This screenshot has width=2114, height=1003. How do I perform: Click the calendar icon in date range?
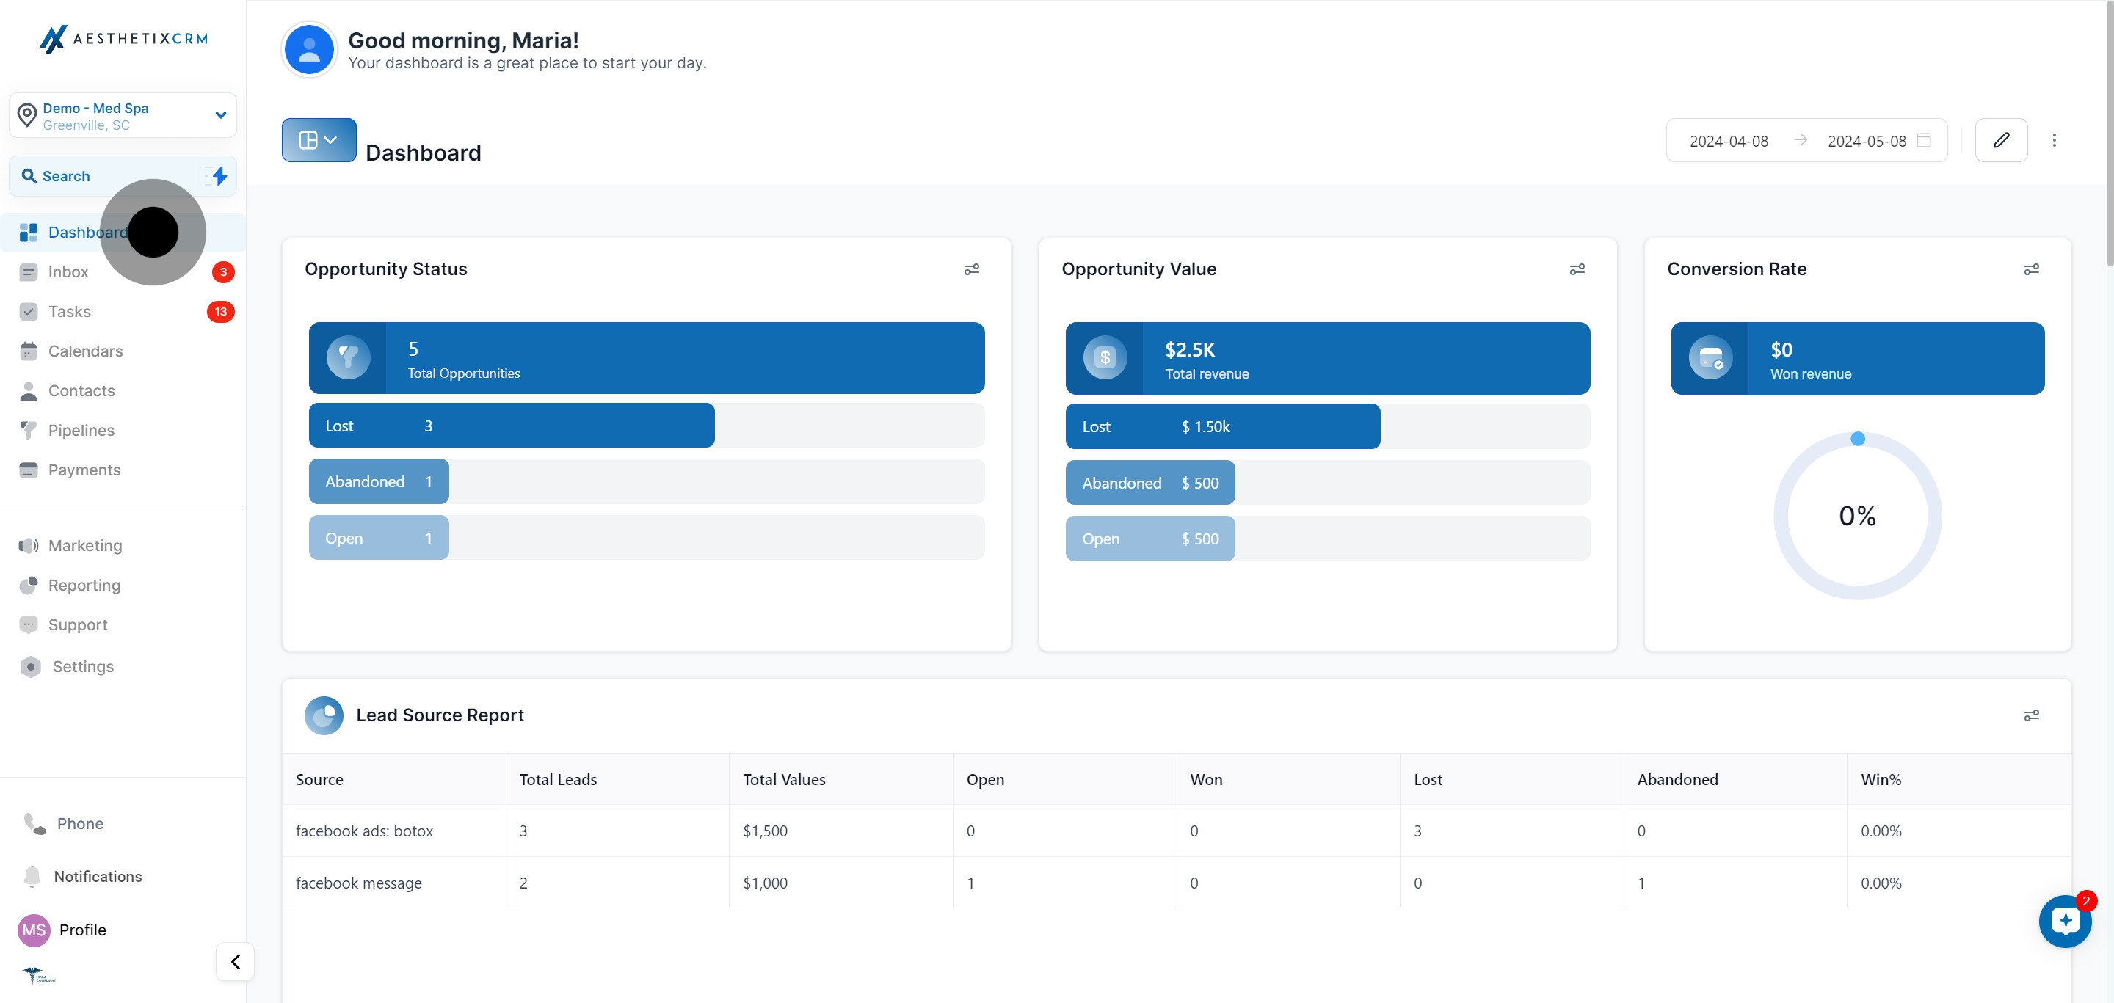pos(1924,140)
